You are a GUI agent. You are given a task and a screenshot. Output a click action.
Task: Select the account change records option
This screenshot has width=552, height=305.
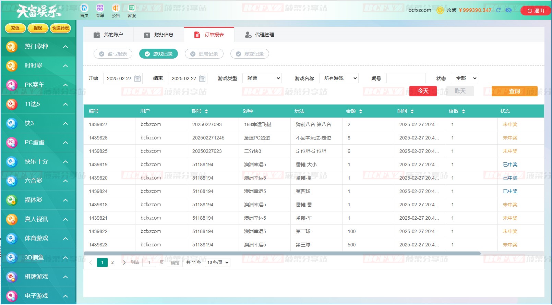pos(250,54)
